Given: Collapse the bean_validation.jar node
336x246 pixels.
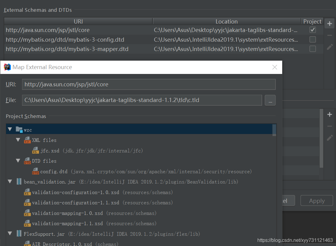Looking at the screenshot, I should click(10, 181).
